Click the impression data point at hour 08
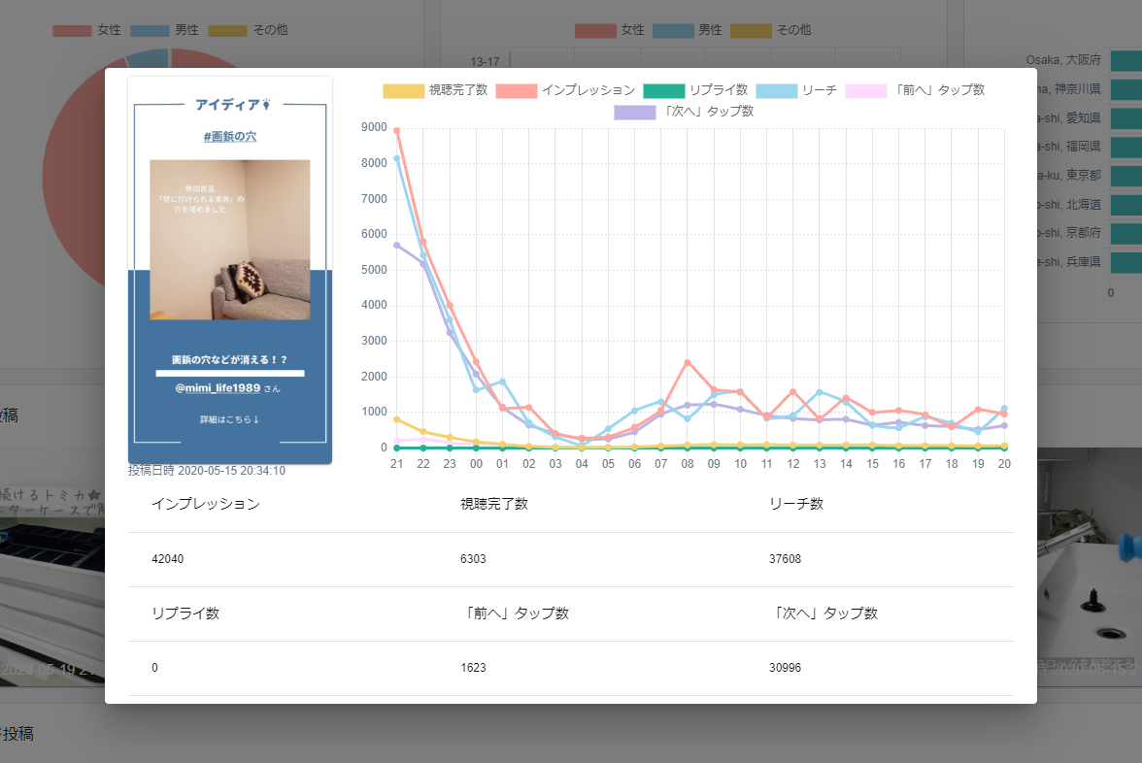1142x763 pixels. point(688,363)
